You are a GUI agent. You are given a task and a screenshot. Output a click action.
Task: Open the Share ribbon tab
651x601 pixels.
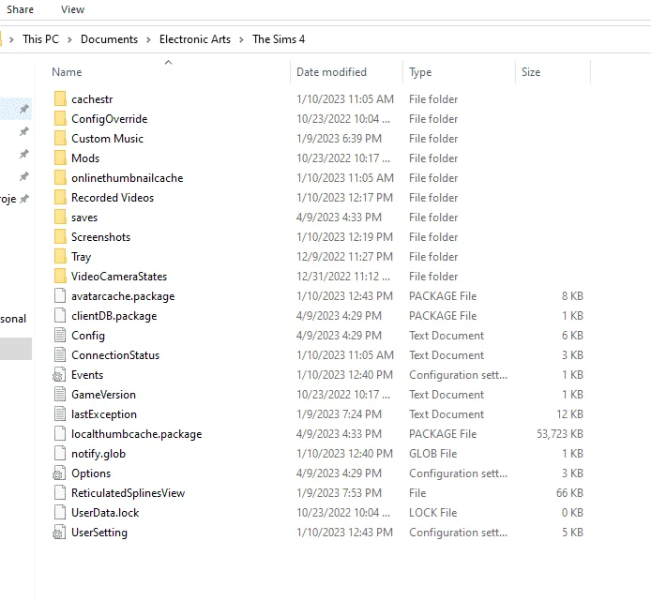[x=20, y=9]
